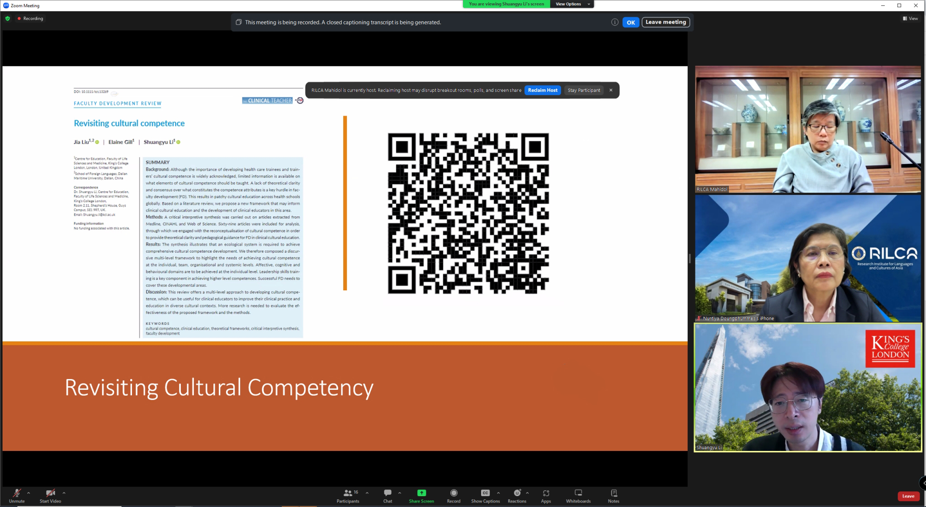Image resolution: width=926 pixels, height=507 pixels.
Task: Open the Participants panel
Action: click(x=348, y=493)
